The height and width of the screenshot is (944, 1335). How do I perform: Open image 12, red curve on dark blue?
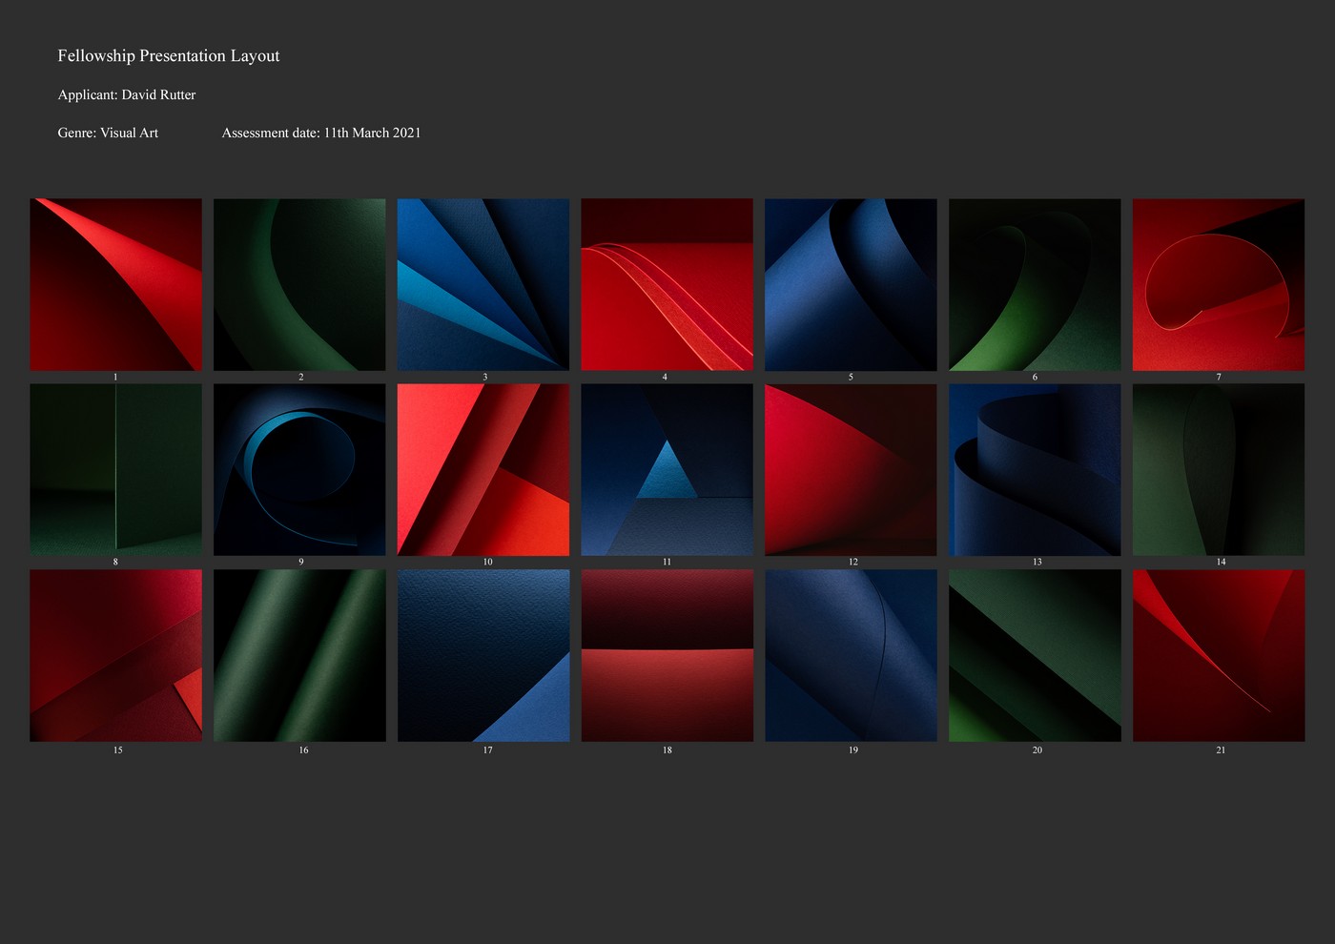coord(851,468)
